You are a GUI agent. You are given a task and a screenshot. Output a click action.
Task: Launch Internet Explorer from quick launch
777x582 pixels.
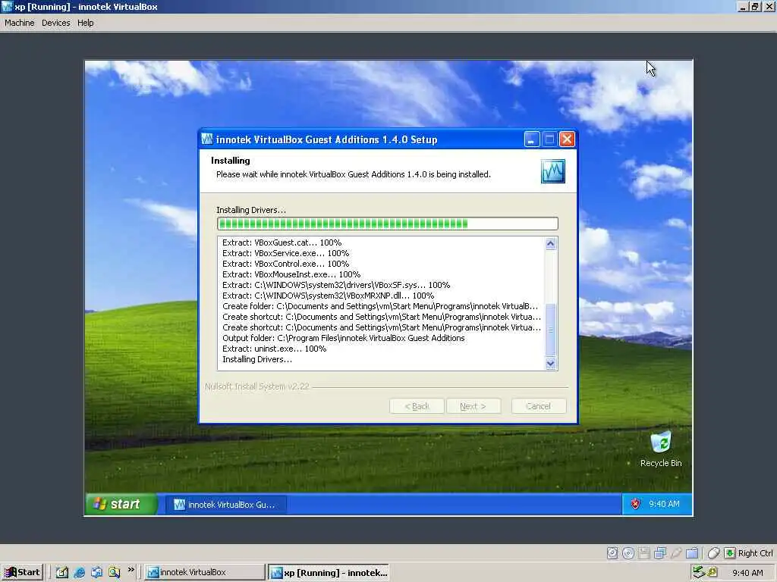pyautogui.click(x=79, y=572)
